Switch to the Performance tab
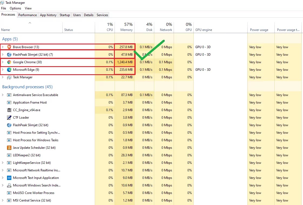 tap(28, 15)
